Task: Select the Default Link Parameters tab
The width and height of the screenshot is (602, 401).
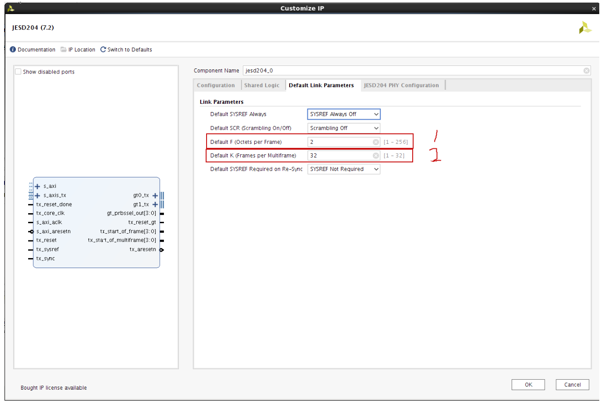Action: pos(321,85)
